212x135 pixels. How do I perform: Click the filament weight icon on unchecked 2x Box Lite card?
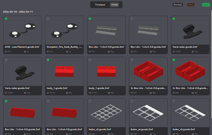(151, 93)
